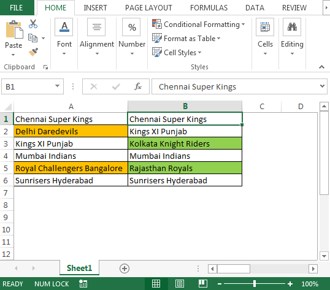Open the Editing binoculars group icon
Viewport: 330px width, 290px height.
point(292,27)
